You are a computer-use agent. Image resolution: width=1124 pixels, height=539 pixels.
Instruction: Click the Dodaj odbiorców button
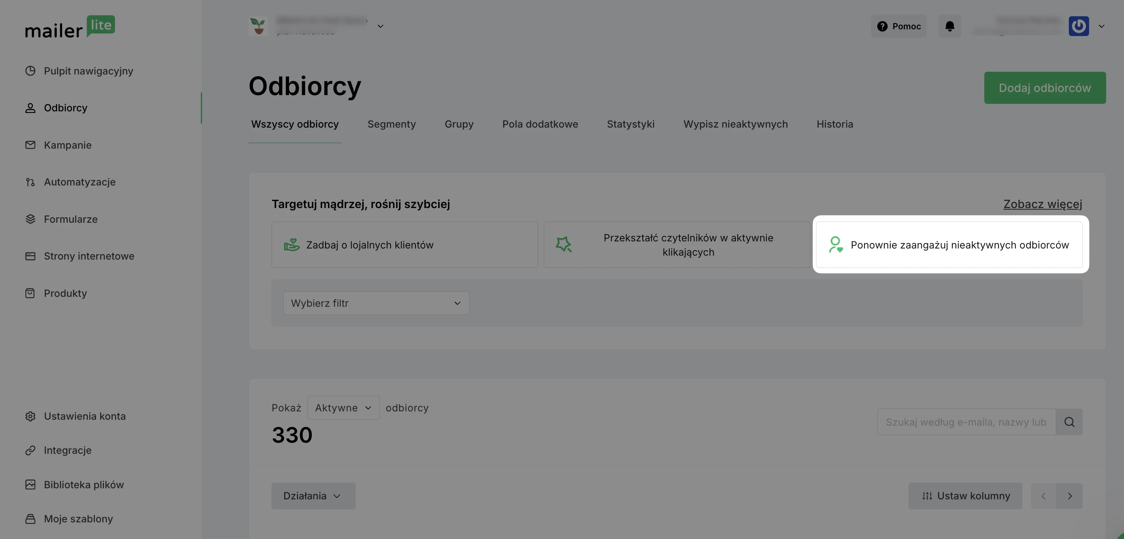[x=1045, y=88]
